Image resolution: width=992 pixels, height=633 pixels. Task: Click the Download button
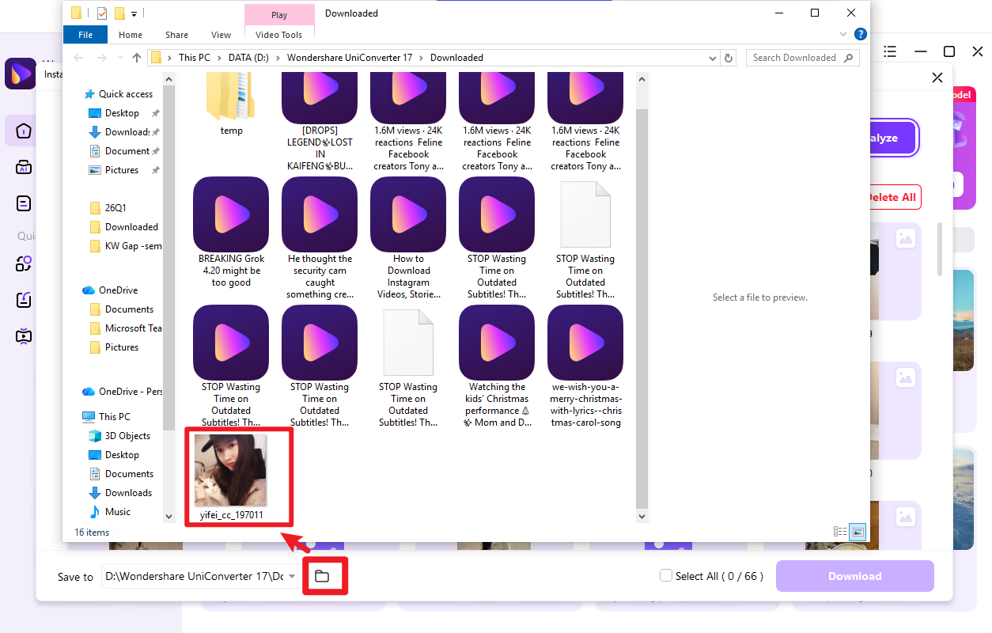854,576
